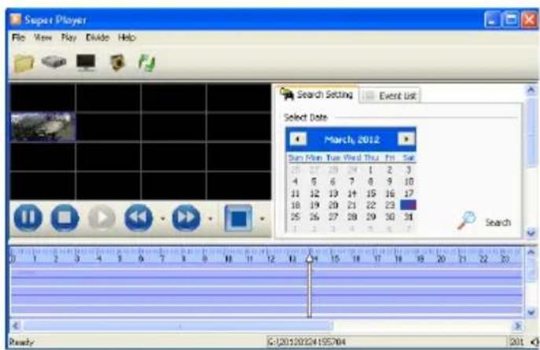Click timeline vertical scroll down arrow
The width and height of the screenshot is (540, 350).
pos(531,312)
